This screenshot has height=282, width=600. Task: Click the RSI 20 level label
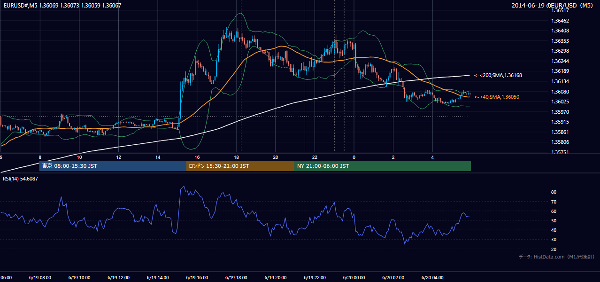coord(554,249)
